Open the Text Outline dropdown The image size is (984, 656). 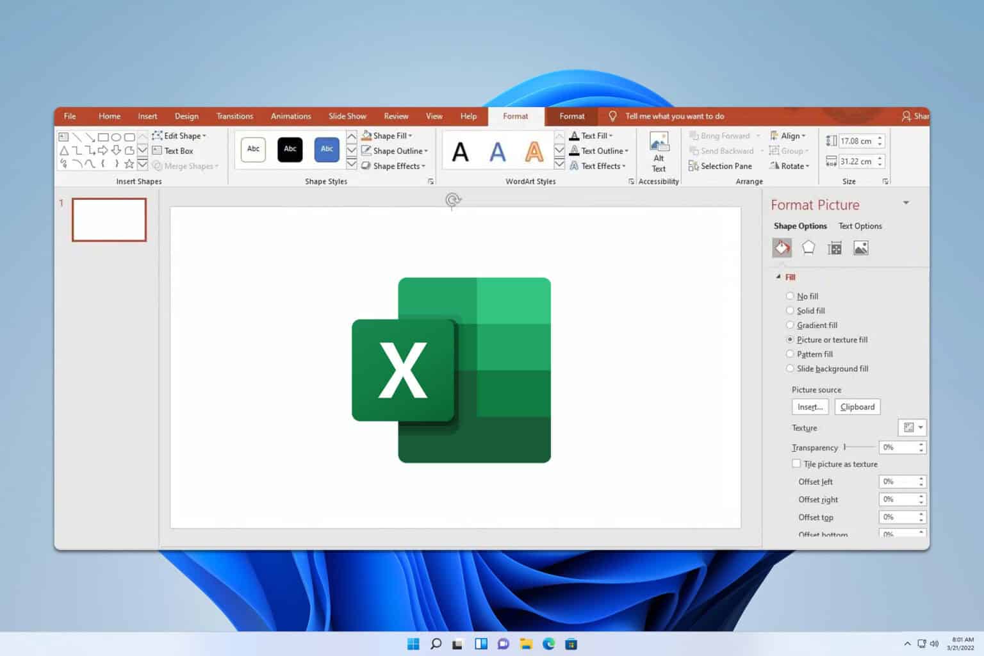point(599,151)
